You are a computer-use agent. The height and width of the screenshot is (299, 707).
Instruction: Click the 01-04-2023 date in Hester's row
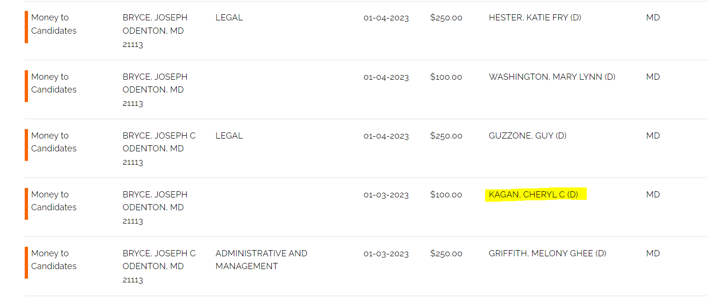[x=386, y=18]
